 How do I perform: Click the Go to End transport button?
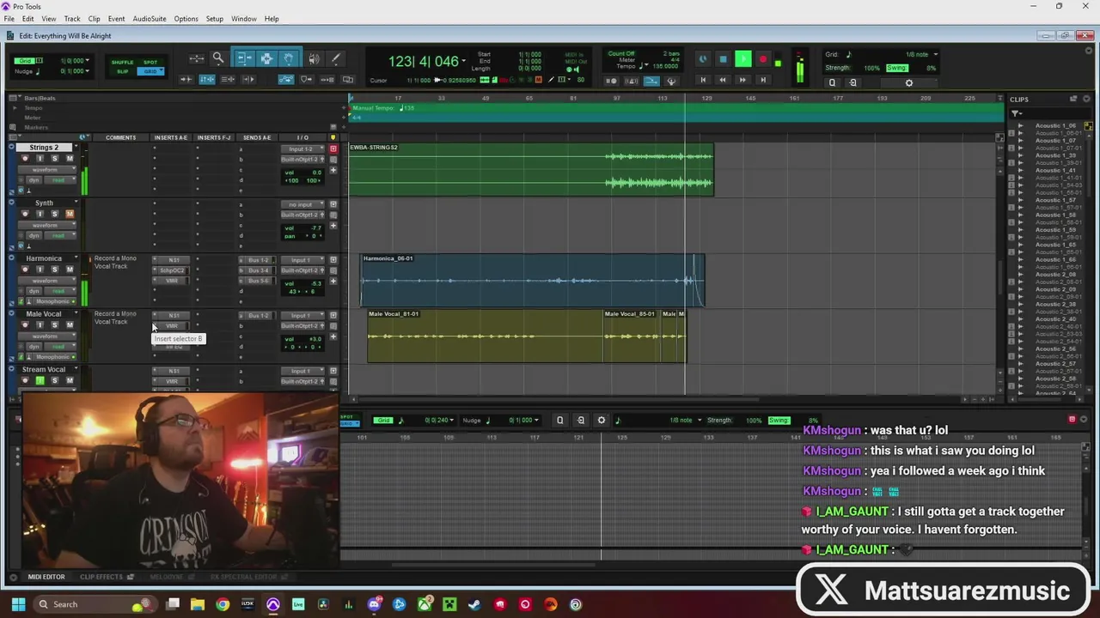tap(764, 80)
